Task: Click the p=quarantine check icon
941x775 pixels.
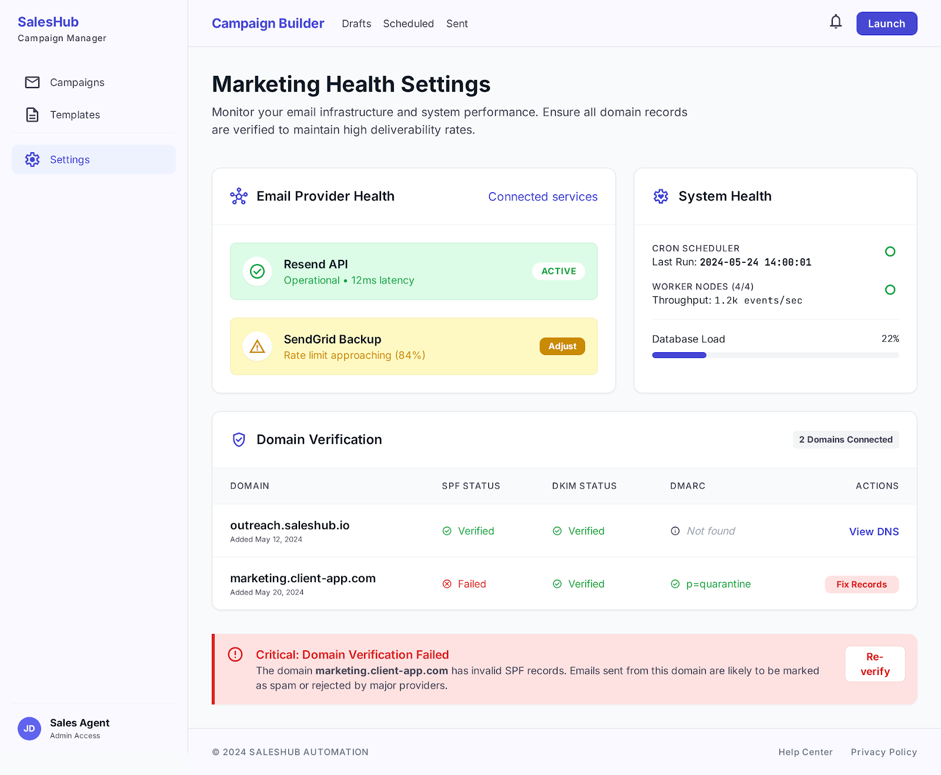Action: point(675,584)
